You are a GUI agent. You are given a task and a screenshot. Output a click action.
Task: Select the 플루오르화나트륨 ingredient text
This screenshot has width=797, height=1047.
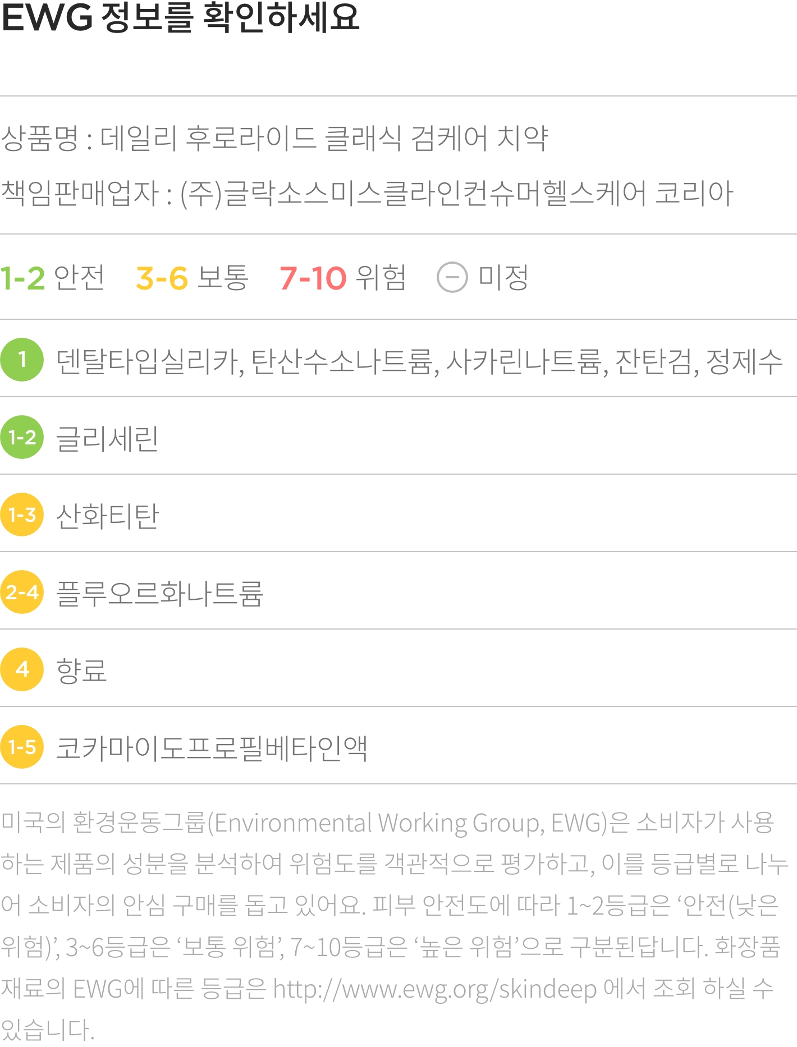tap(160, 593)
